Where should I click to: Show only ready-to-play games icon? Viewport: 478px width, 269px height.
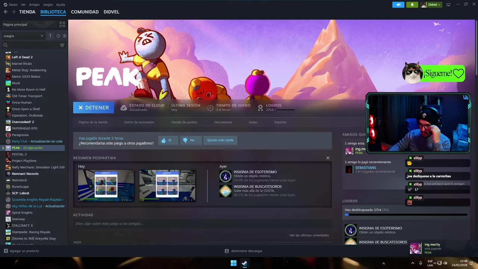tap(65, 36)
